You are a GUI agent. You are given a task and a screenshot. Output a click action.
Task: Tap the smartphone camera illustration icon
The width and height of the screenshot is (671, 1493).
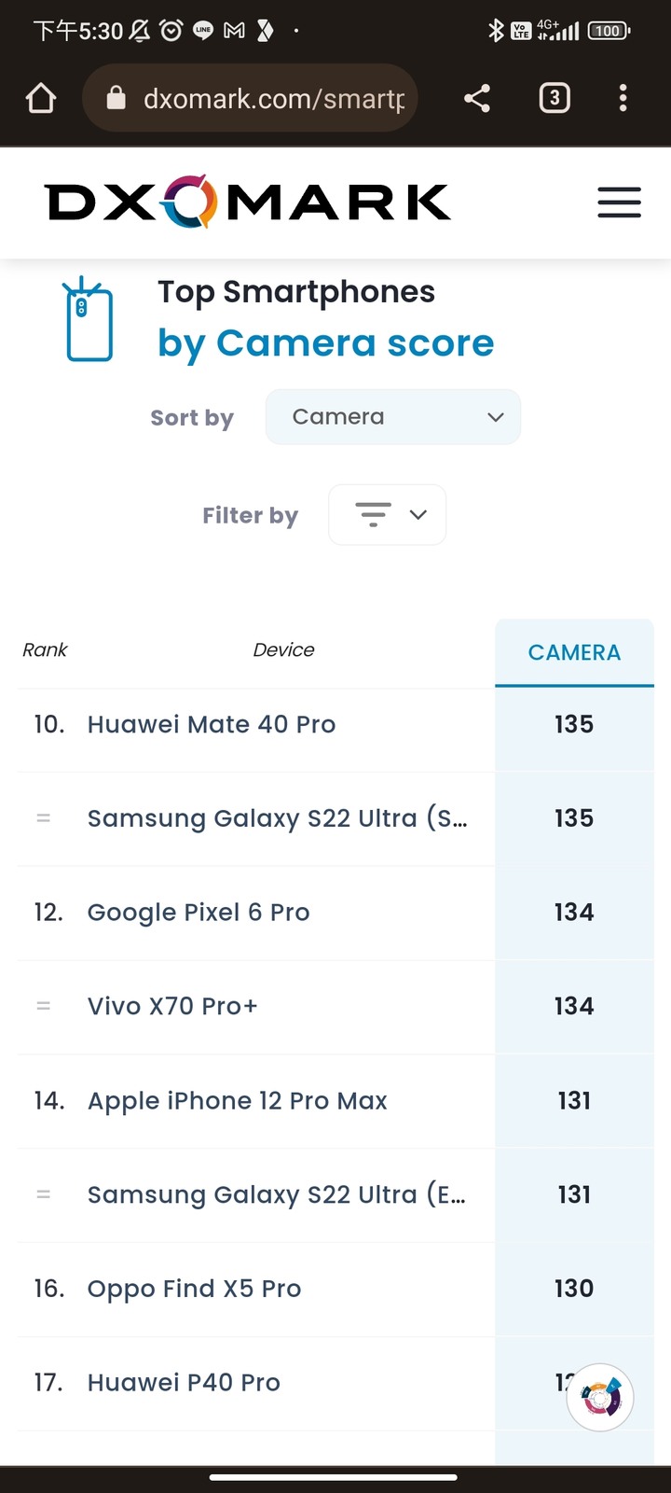tap(88, 319)
